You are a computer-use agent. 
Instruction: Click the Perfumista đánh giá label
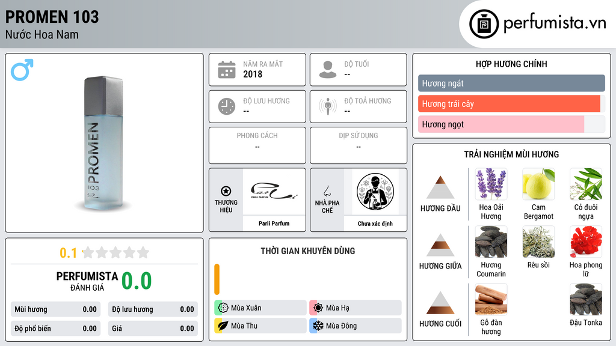[87, 281]
